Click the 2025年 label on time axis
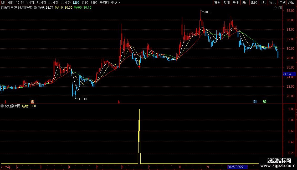297x170 pixels. (x=6, y=167)
